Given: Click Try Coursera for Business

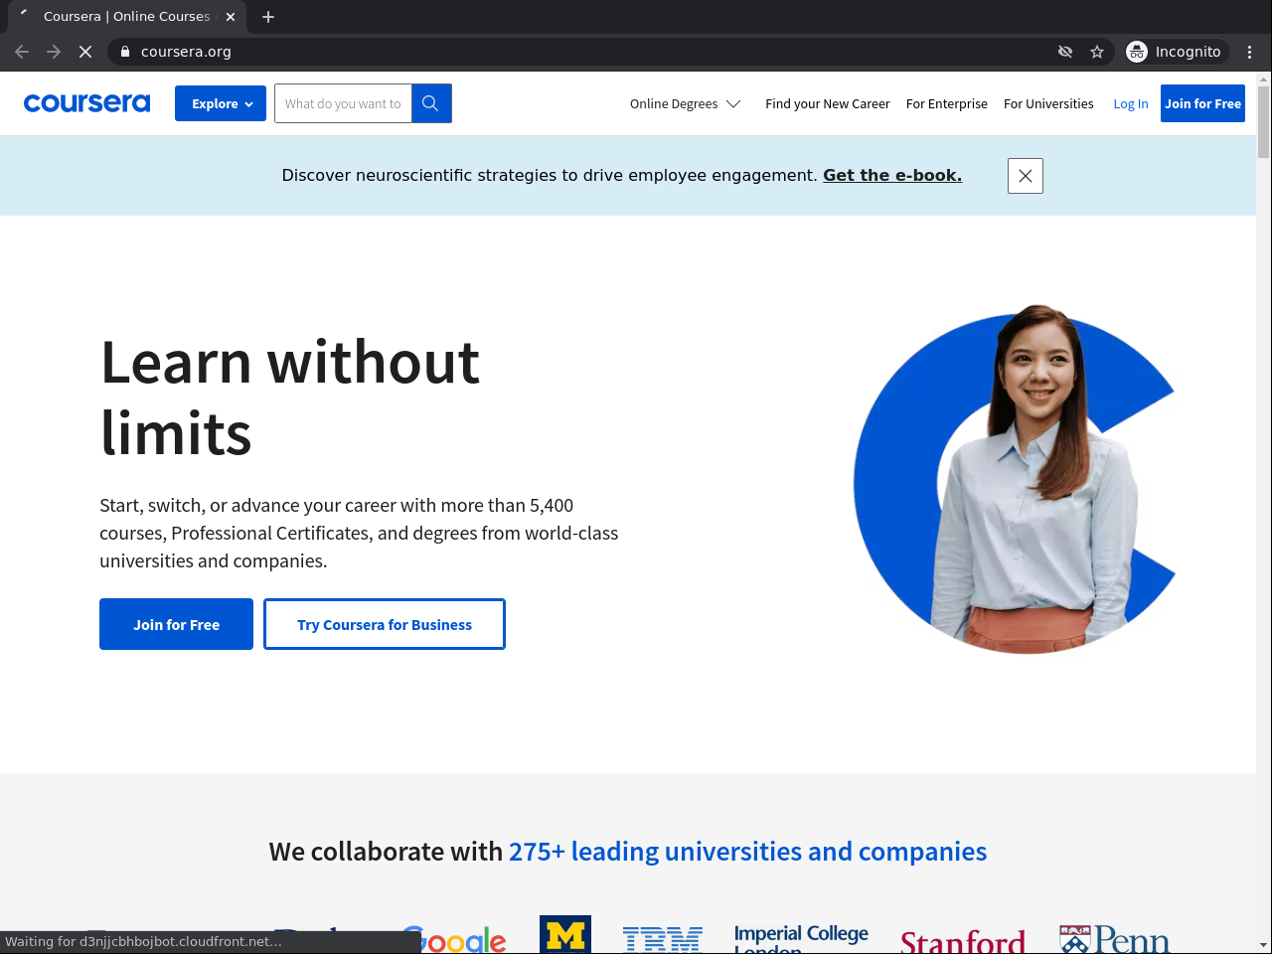Looking at the screenshot, I should click(385, 624).
